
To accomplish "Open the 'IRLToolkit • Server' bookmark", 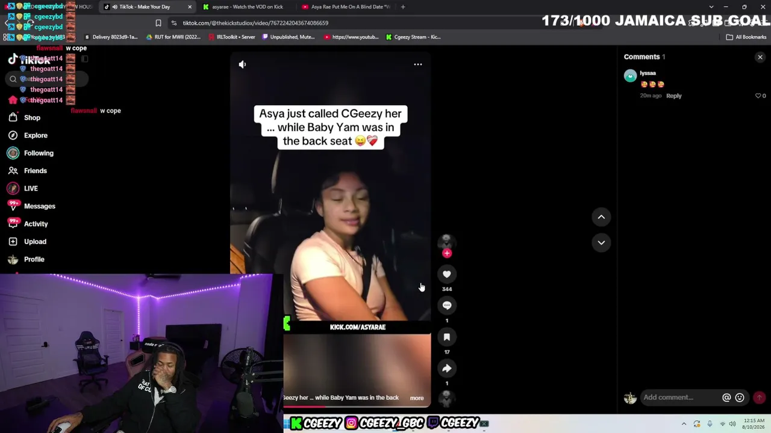I will coord(232,37).
